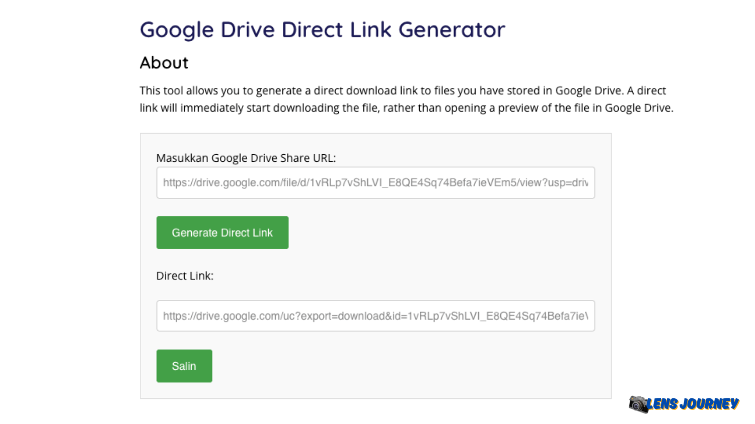Select the Direct Link output field

pyautogui.click(x=375, y=316)
